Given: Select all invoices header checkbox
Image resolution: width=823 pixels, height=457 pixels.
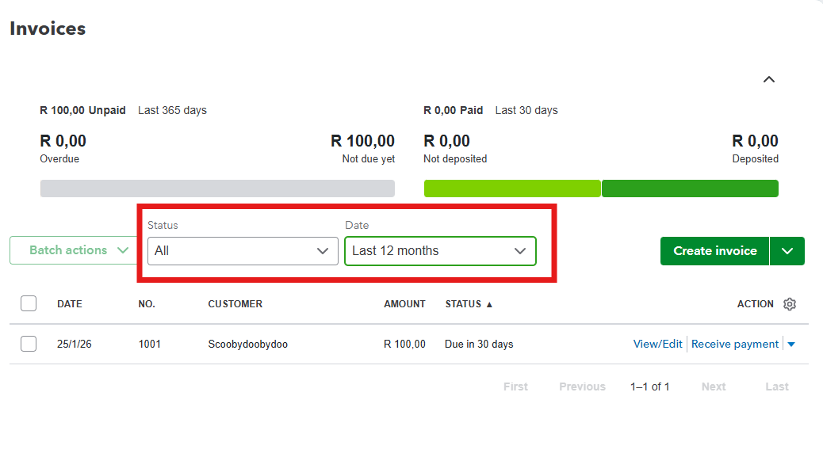Looking at the screenshot, I should click(x=29, y=303).
